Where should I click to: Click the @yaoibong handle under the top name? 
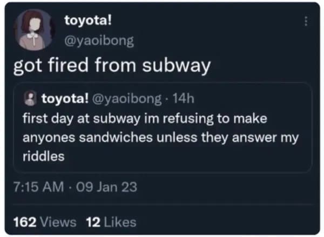pyautogui.click(x=98, y=39)
